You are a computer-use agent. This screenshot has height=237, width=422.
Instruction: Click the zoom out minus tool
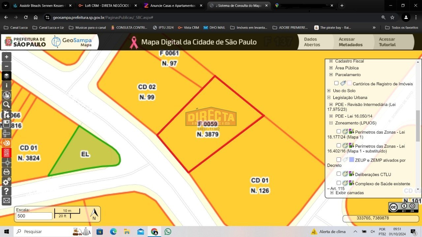[7, 66]
